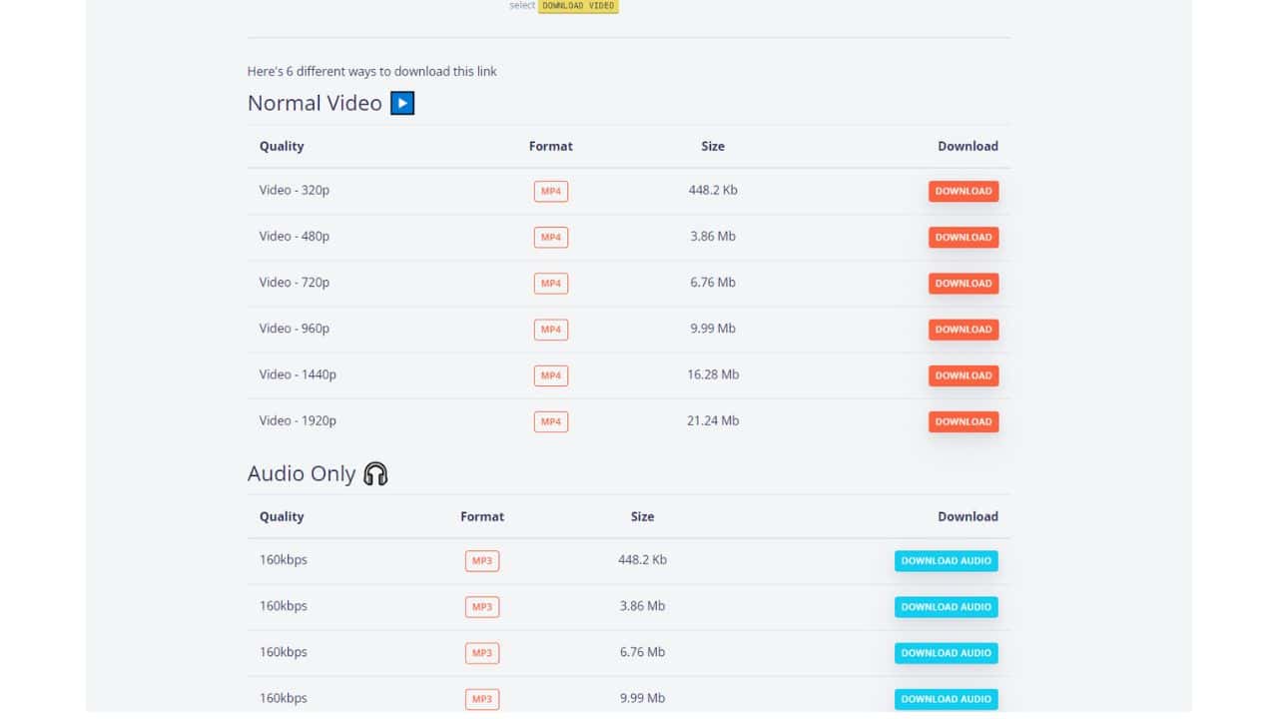Image resolution: width=1278 pixels, height=719 pixels.
Task: Click the MP3 tag in the 448.2 Kb row
Action: coord(482,560)
